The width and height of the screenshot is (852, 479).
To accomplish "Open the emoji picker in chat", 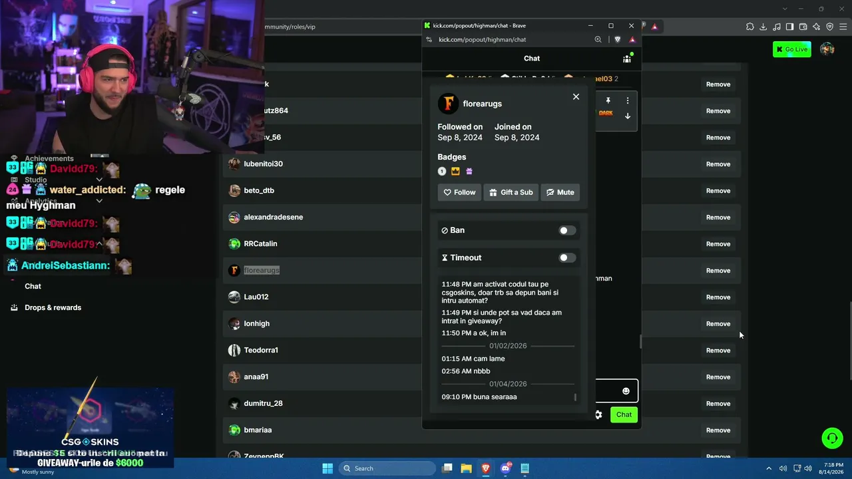I will (x=626, y=391).
